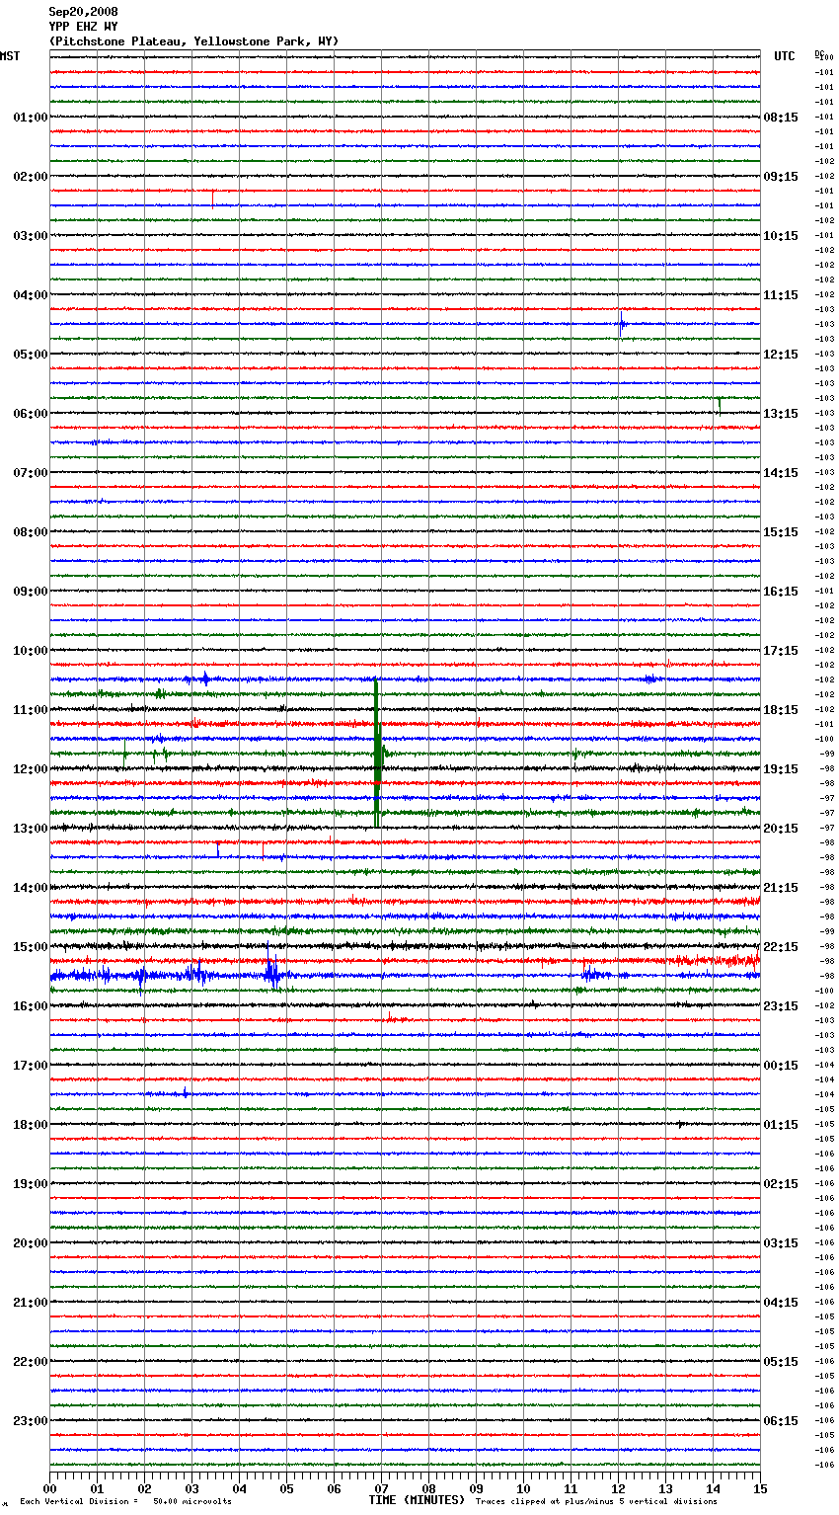The image size is (839, 1515).
Task: Select the 20:00 MST time label
Action: point(31,1243)
